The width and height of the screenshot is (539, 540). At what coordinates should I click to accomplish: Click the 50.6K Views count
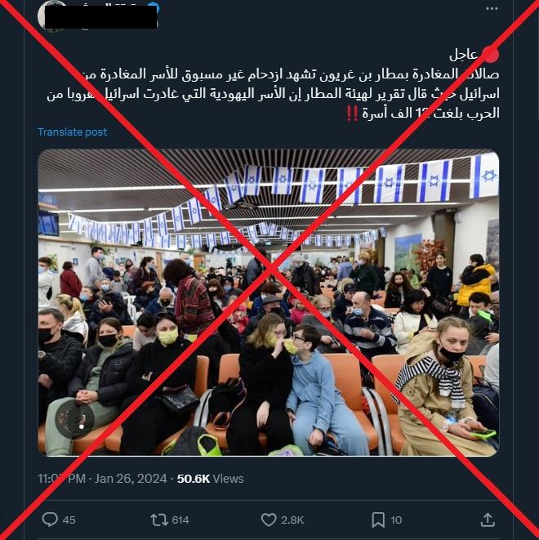[211, 479]
